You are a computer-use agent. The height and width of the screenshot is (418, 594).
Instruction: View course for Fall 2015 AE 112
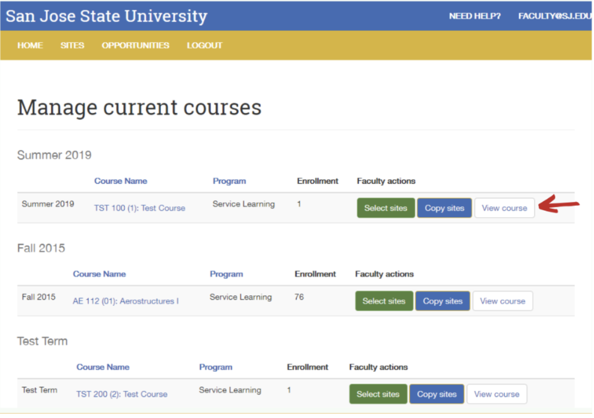[503, 301]
